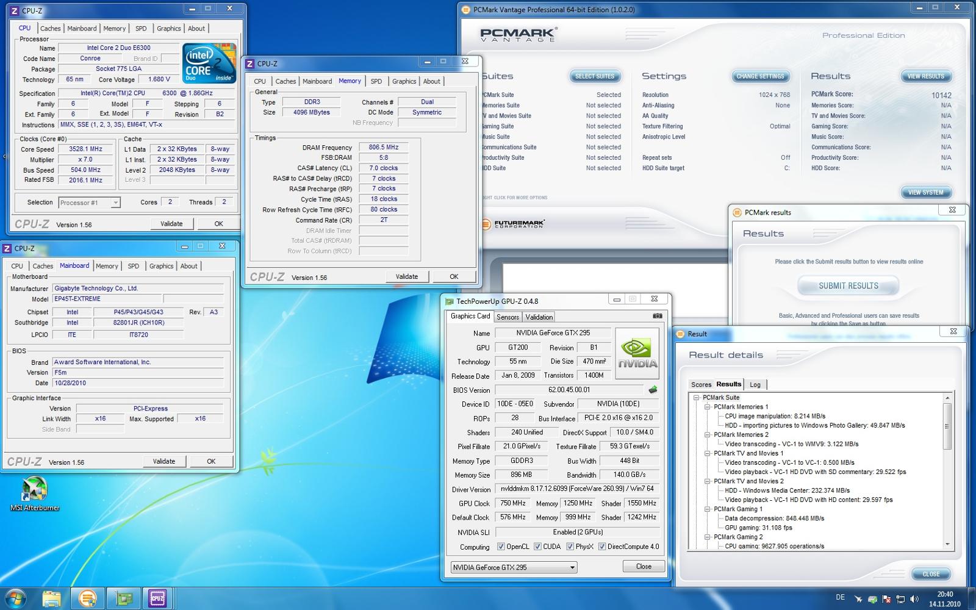Viewport: 976px width, 610px height.
Task: Open Graphics tab in CPU-Z Mainboard window
Action: click(x=161, y=266)
